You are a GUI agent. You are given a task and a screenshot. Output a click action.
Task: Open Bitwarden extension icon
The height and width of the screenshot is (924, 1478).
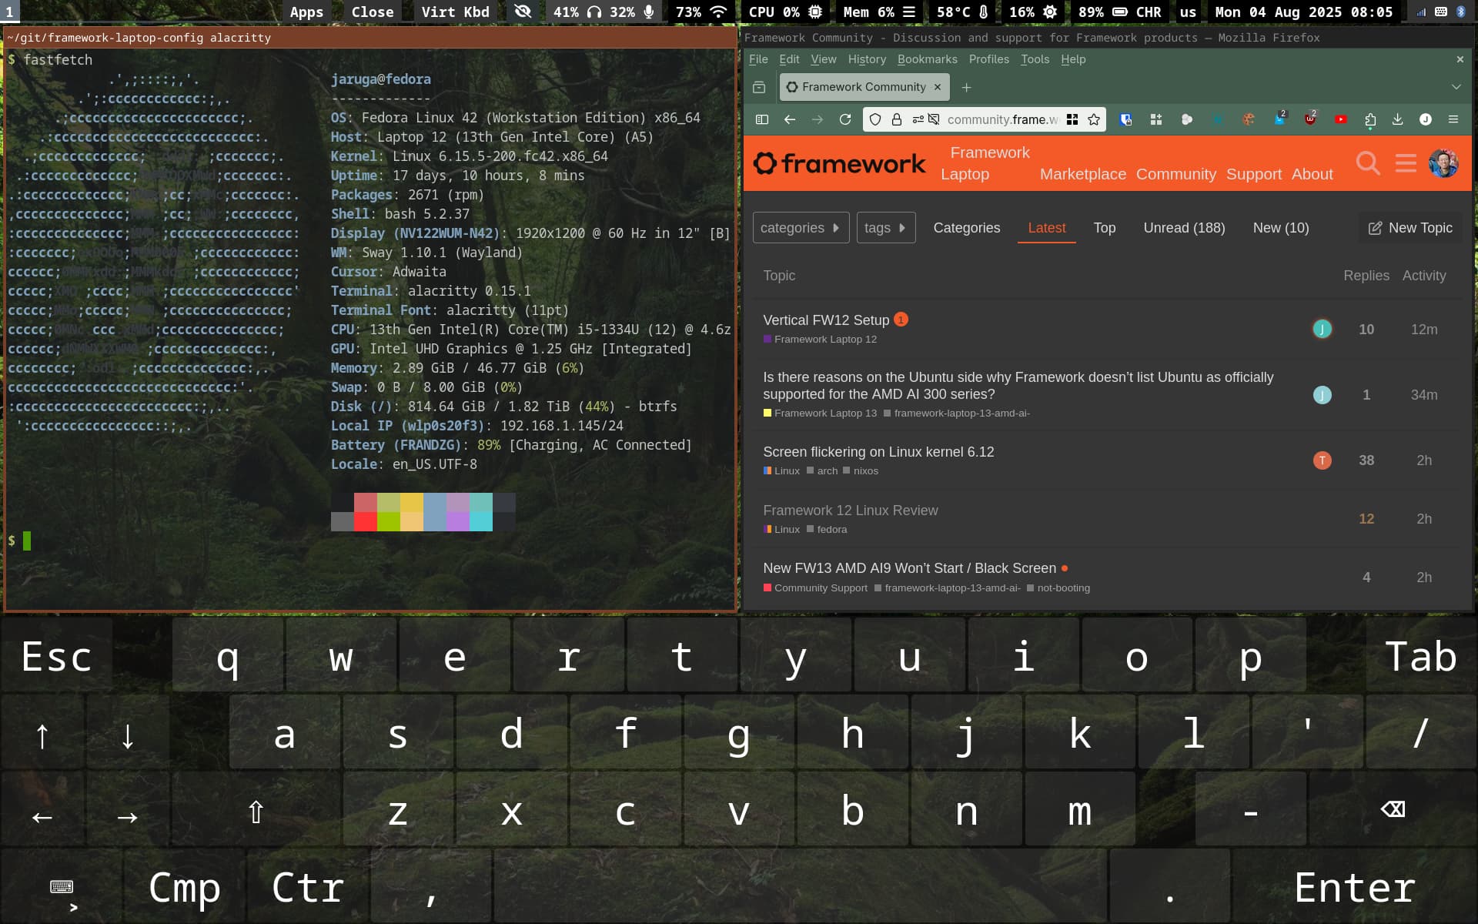tap(1126, 119)
